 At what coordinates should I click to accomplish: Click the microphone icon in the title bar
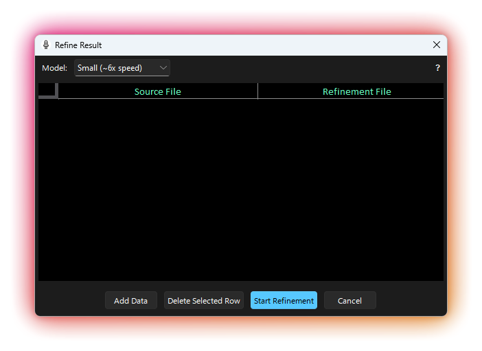(46, 45)
